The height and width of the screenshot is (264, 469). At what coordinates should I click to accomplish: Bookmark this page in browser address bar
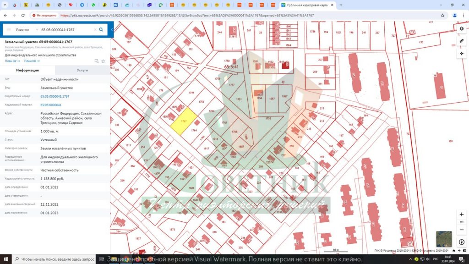[442, 15]
